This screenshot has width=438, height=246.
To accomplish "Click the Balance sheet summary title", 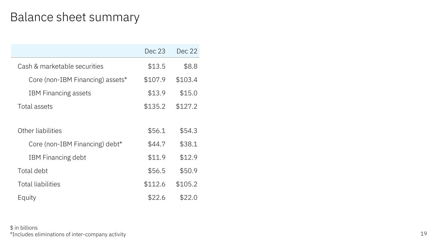I will coord(75,17).
